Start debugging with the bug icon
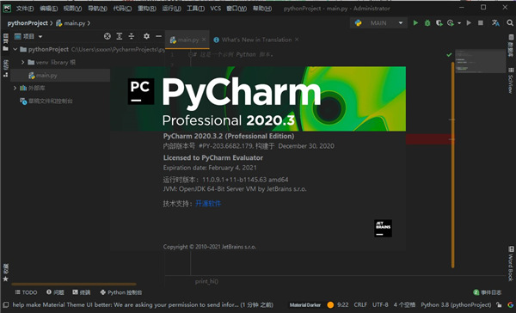 (x=427, y=23)
